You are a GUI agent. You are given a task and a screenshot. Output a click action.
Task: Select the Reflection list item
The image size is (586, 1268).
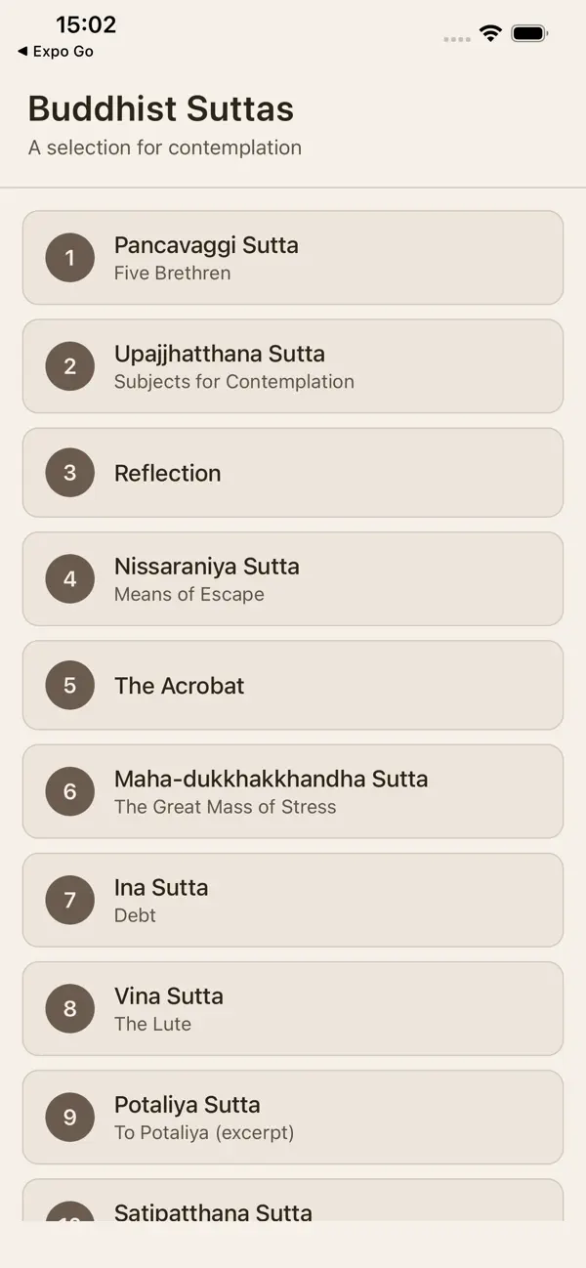tap(293, 473)
